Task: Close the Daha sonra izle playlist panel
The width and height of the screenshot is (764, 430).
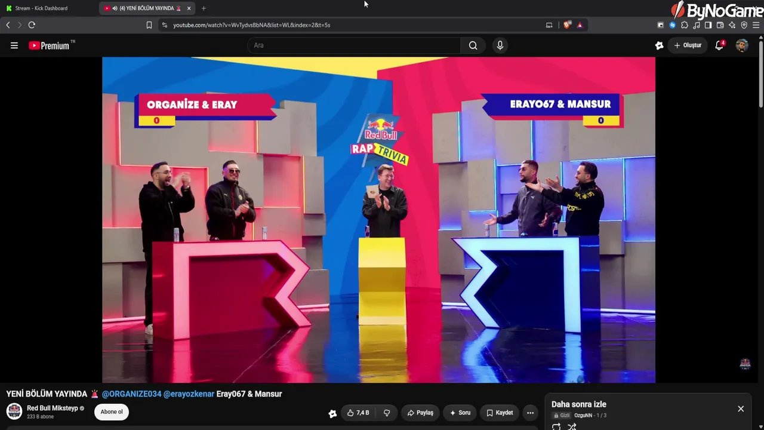Action: pyautogui.click(x=741, y=409)
